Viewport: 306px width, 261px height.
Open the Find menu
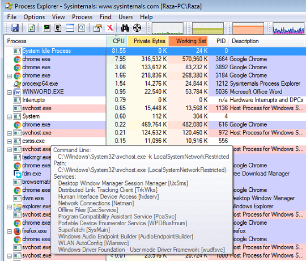tap(105, 17)
